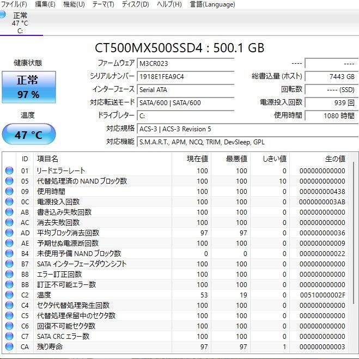The height and width of the screenshot is (359, 359).
Task: Click the standard field ACS-3 Revision 5
Action: tap(247, 129)
